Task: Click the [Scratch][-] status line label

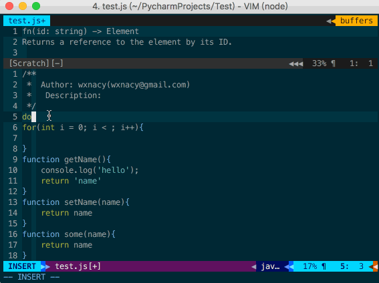Action: tap(36, 63)
